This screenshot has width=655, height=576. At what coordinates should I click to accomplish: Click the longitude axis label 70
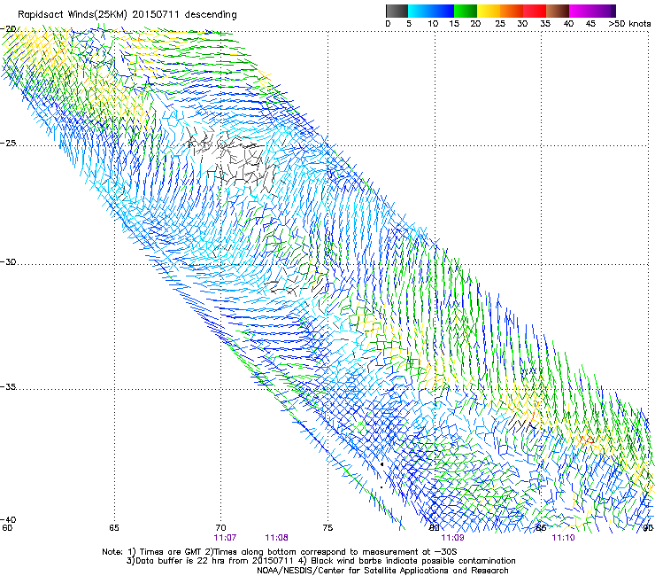pyautogui.click(x=220, y=528)
